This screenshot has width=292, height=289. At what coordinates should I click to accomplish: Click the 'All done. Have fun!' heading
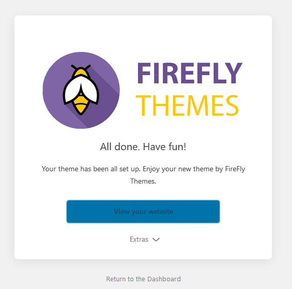point(143,147)
